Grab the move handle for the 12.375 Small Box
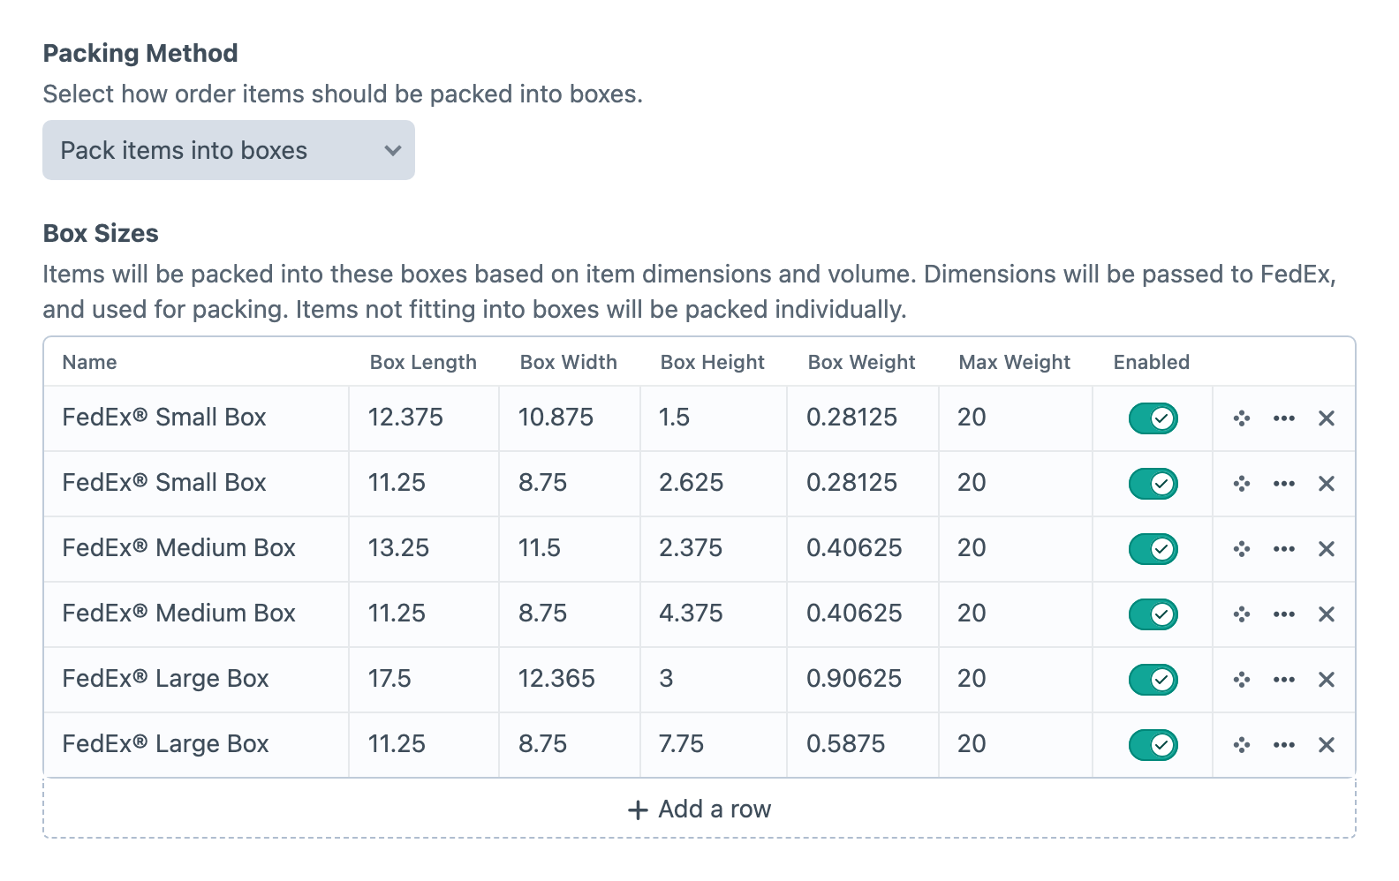Viewport: 1399px width, 881px height. tap(1242, 418)
